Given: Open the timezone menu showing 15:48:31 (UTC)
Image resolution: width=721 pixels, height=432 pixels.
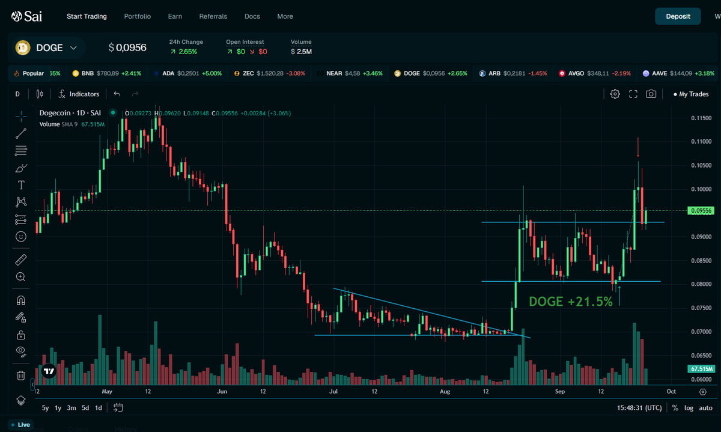Looking at the screenshot, I should coord(639,408).
